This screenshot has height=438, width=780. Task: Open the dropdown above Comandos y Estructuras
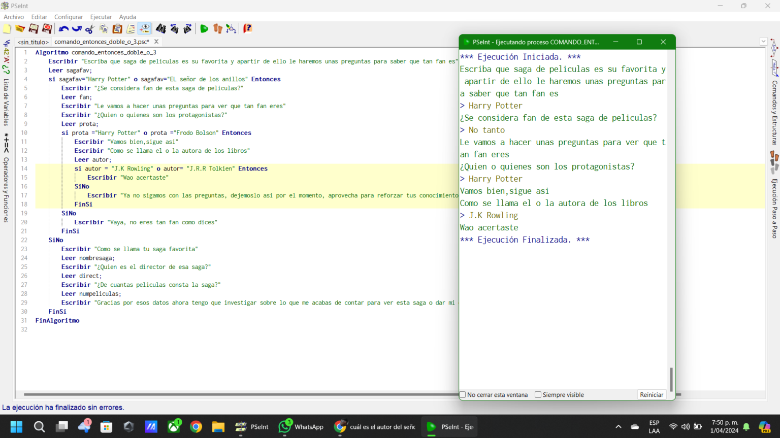pyautogui.click(x=764, y=41)
